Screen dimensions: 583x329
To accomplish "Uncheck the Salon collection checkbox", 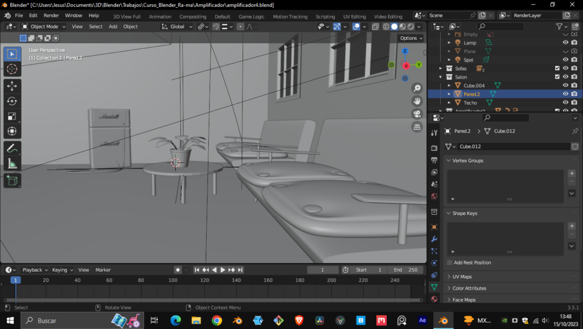I will click(557, 77).
